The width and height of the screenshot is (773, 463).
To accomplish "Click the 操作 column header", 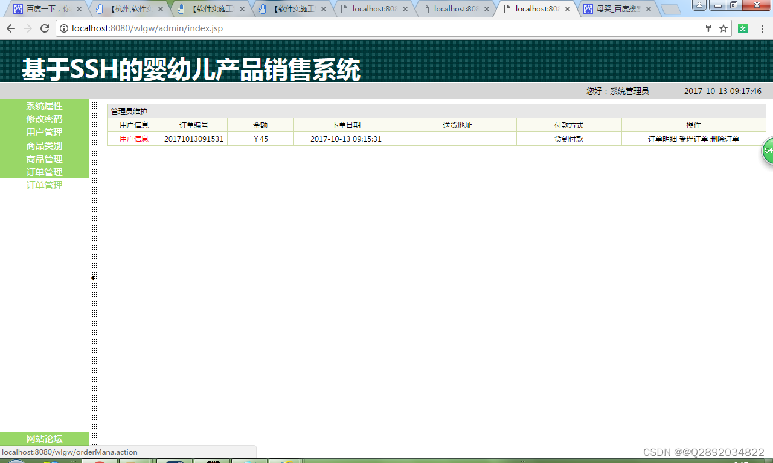I will (693, 125).
